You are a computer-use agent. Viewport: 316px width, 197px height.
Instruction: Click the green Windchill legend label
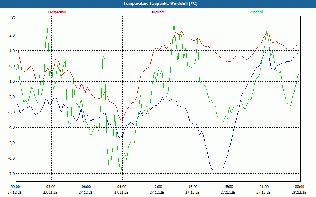pos(256,12)
